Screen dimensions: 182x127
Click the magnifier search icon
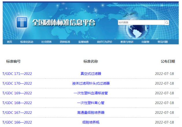167,23
